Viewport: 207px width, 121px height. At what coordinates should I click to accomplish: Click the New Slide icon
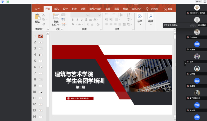coord(56,17)
